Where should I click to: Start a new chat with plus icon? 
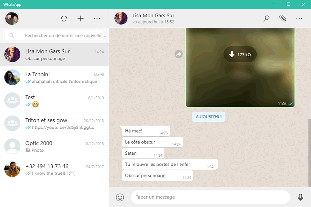[81, 19]
